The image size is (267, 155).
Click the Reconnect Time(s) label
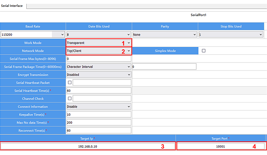point(33,131)
